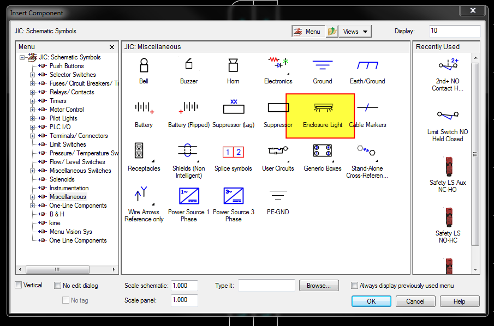Expand the Selector Switches node
The width and height of the screenshot is (494, 326).
(32, 75)
